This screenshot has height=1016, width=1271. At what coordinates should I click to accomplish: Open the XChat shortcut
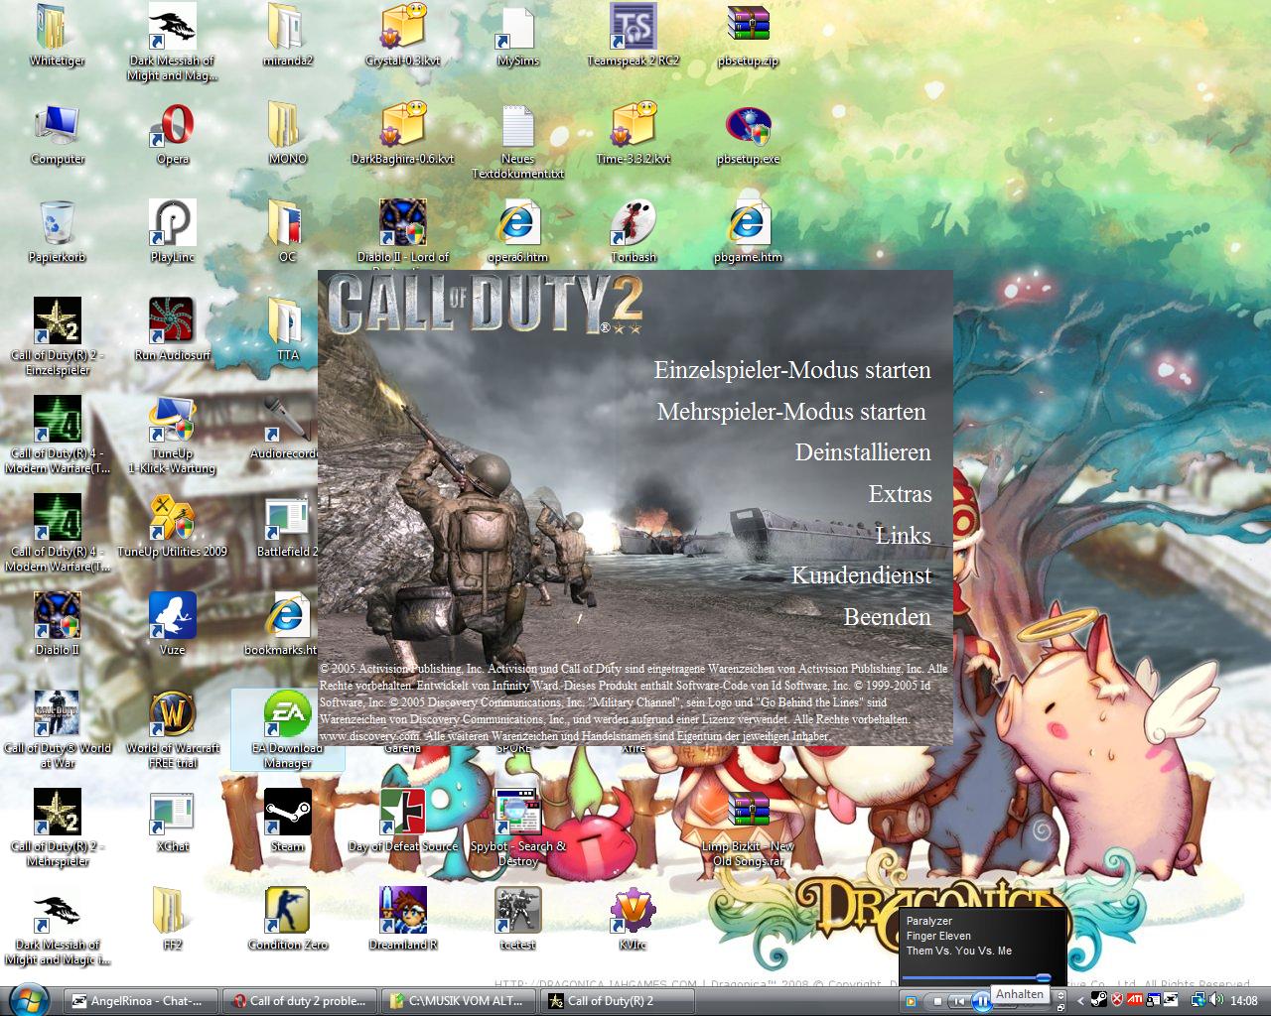[172, 822]
